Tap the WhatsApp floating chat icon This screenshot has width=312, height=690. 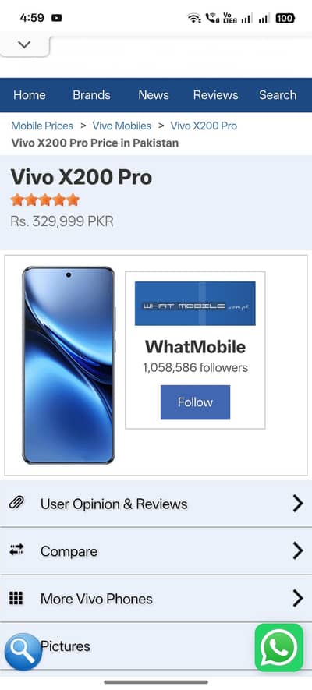point(279,647)
